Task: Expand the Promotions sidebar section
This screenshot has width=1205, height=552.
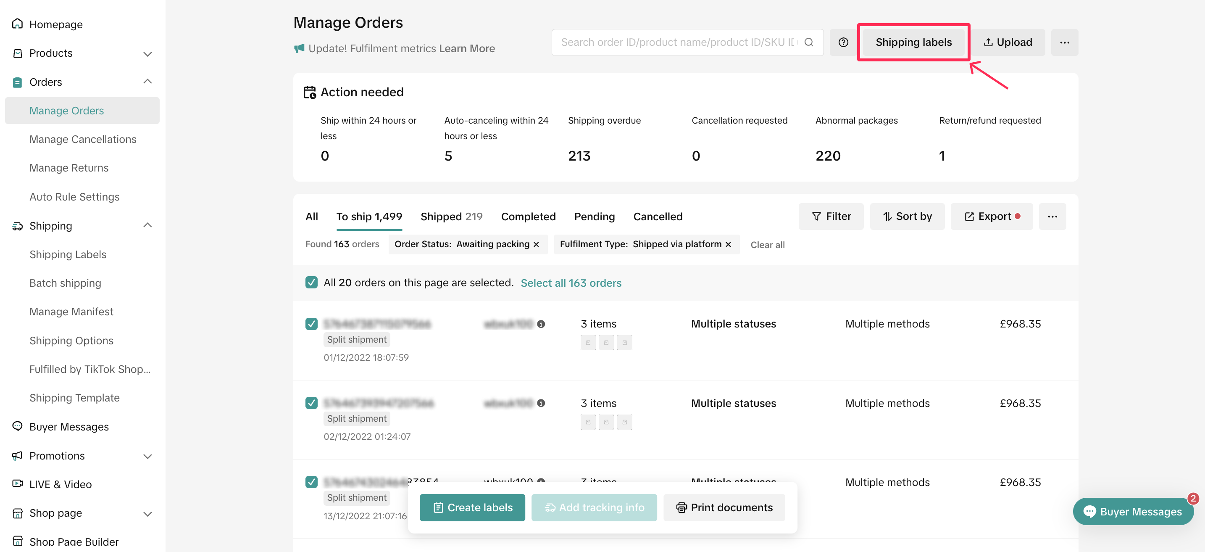Action: click(147, 456)
